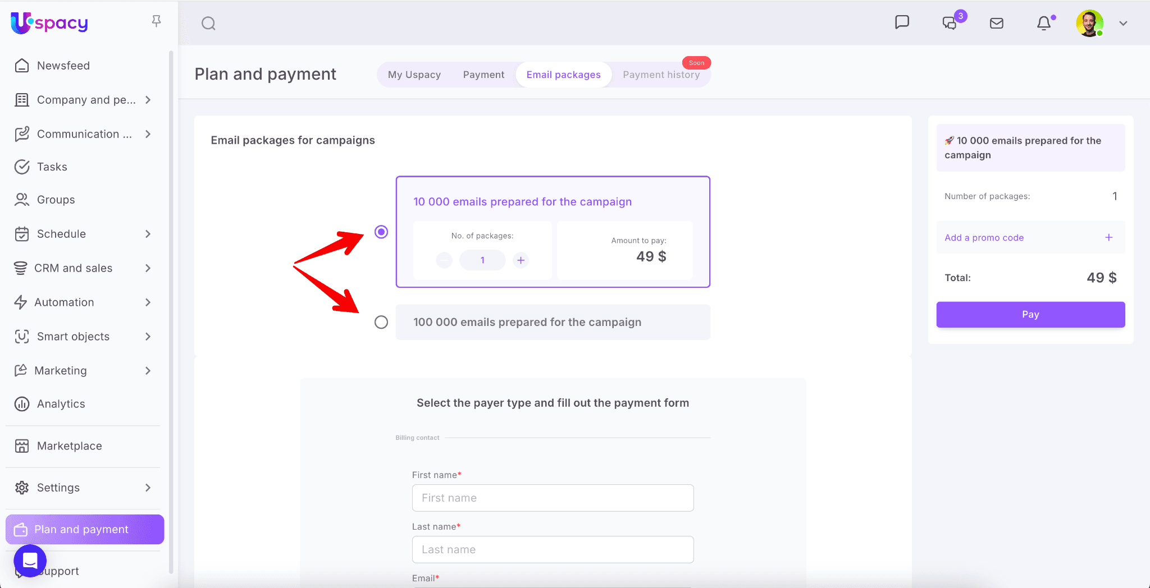This screenshot has width=1150, height=588.
Task: Click the search magnifier icon
Action: [208, 24]
